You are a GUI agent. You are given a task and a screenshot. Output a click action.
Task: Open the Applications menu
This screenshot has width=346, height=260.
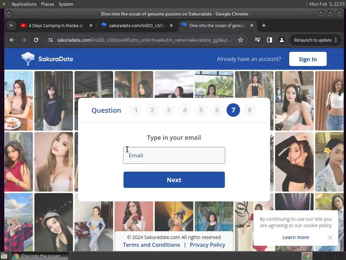24,4
